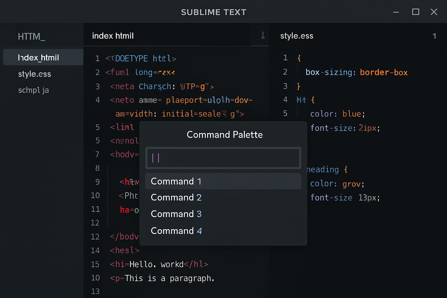The width and height of the screenshot is (447, 298).
Task: Switch to the style.ess tab
Action: [297, 36]
